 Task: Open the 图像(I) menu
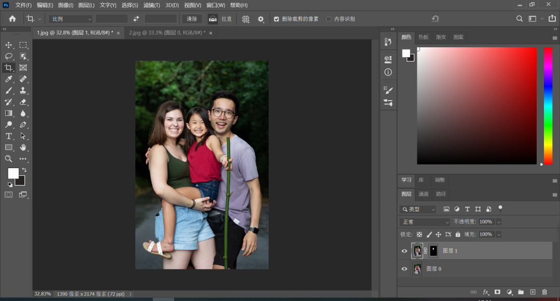click(x=66, y=5)
